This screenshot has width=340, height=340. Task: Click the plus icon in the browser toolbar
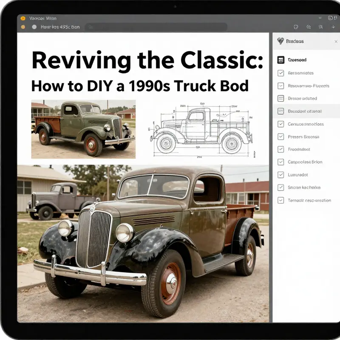point(333,27)
